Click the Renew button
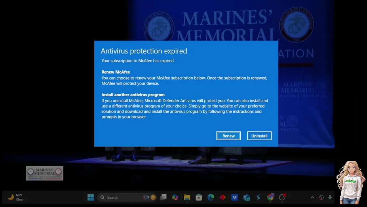 [229, 136]
